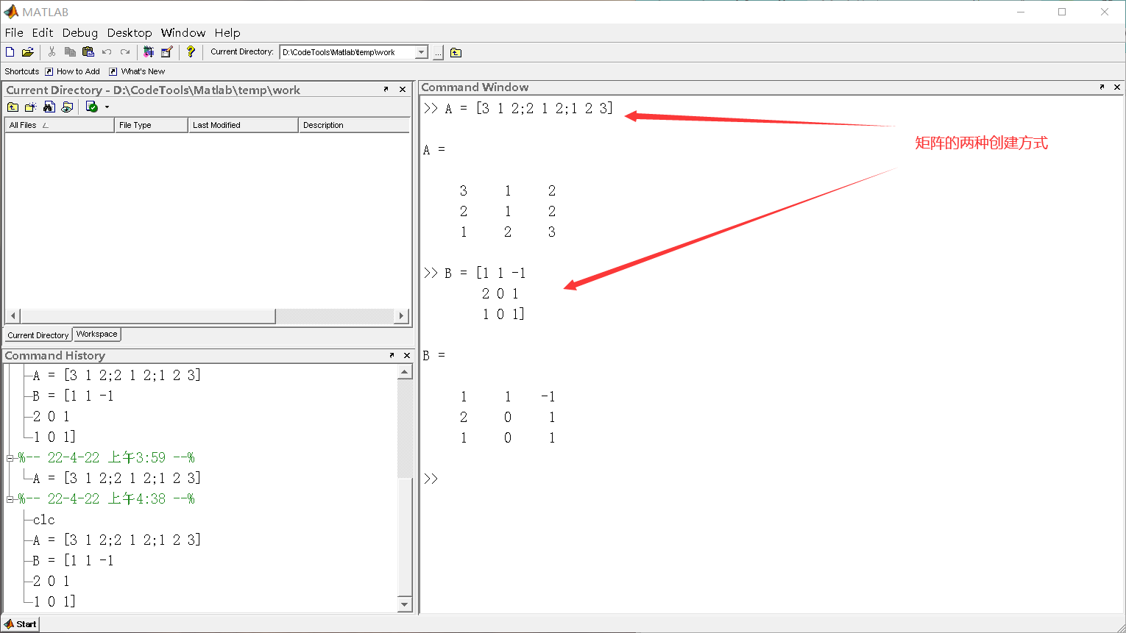Click the Paste clipboard icon

click(88, 52)
